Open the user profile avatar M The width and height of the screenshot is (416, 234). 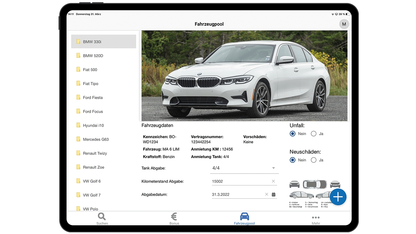pyautogui.click(x=344, y=24)
